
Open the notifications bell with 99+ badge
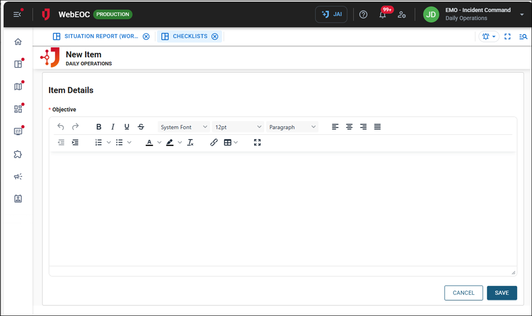383,15
